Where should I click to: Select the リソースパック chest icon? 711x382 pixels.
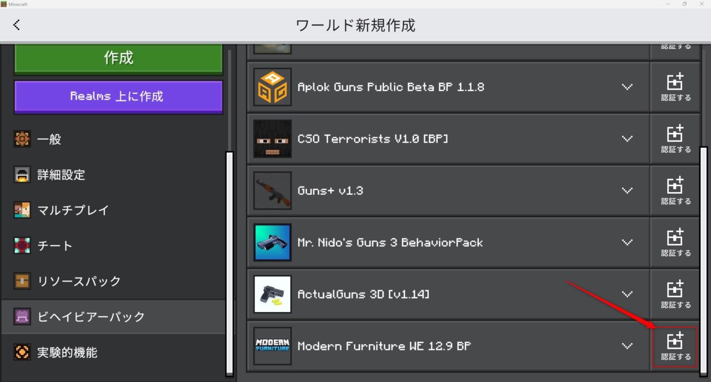[x=22, y=281]
